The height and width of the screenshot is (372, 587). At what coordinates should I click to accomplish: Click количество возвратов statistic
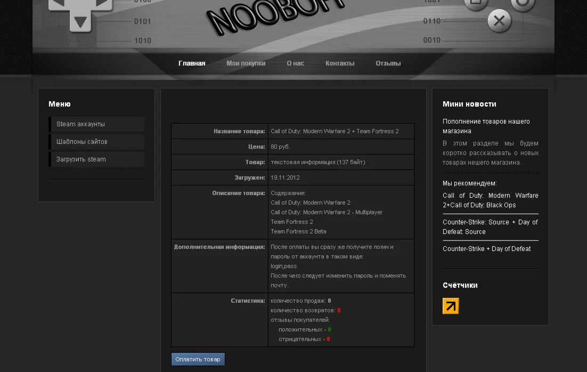point(305,310)
